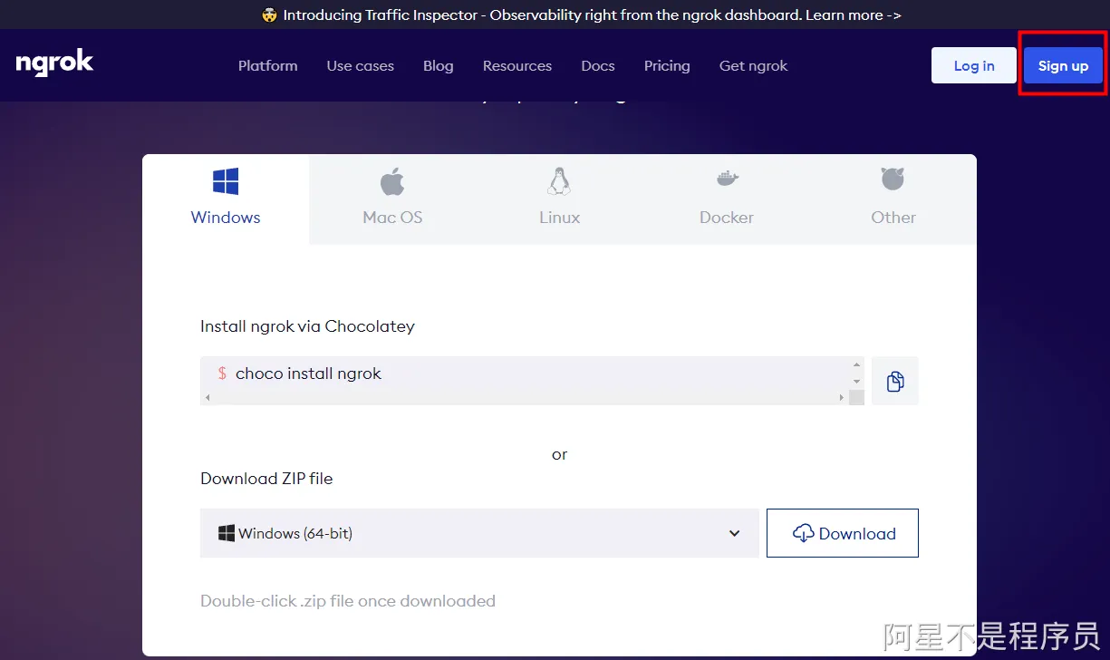Screen dimensions: 1110x660
Task: Open the Platform menu
Action: [x=267, y=65]
